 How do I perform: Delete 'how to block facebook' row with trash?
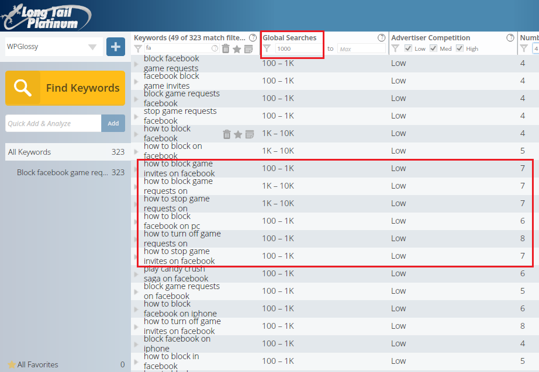click(x=226, y=134)
